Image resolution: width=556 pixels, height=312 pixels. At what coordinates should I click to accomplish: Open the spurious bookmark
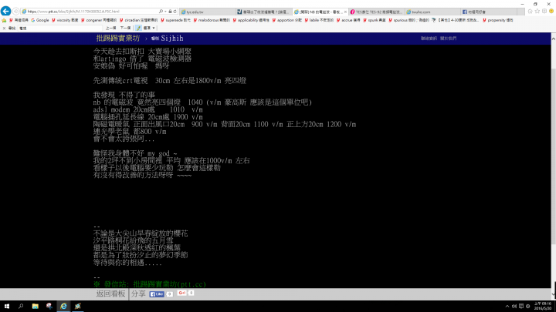[x=409, y=20]
